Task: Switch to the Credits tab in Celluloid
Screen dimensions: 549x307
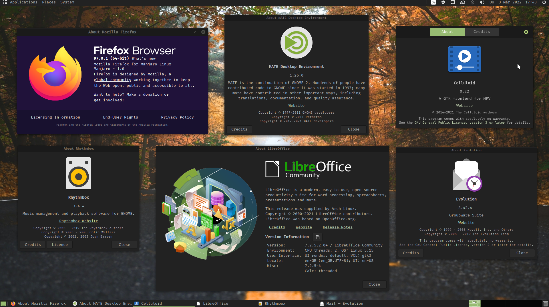Action: coord(482,32)
